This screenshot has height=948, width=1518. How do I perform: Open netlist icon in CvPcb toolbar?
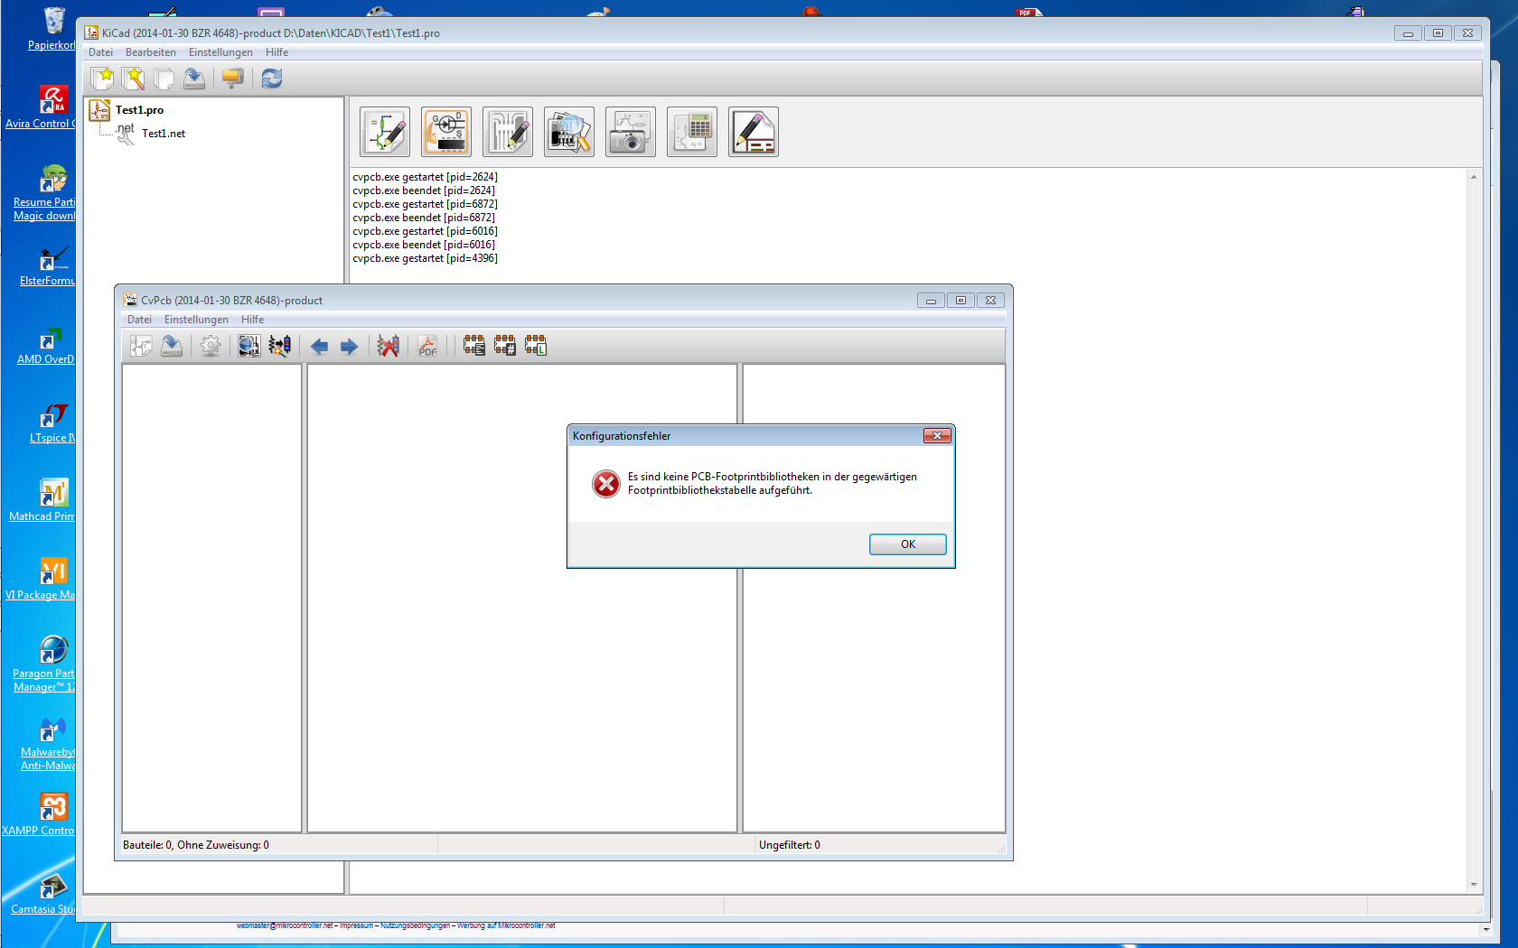click(x=141, y=346)
